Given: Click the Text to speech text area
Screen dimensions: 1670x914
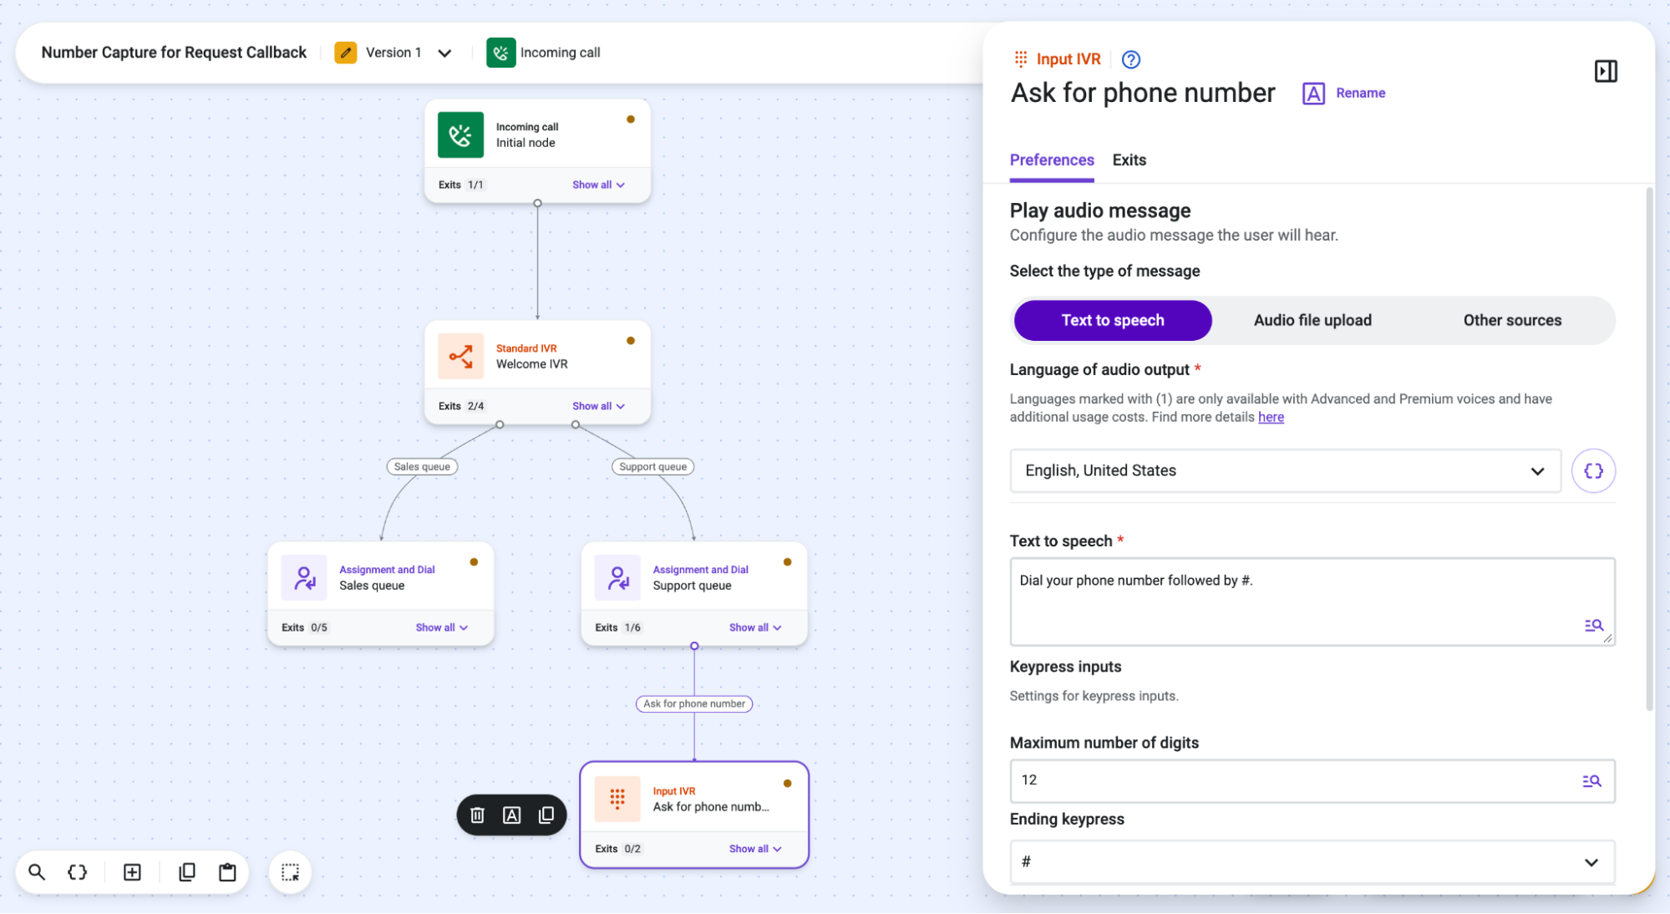Looking at the screenshot, I should [1312, 602].
